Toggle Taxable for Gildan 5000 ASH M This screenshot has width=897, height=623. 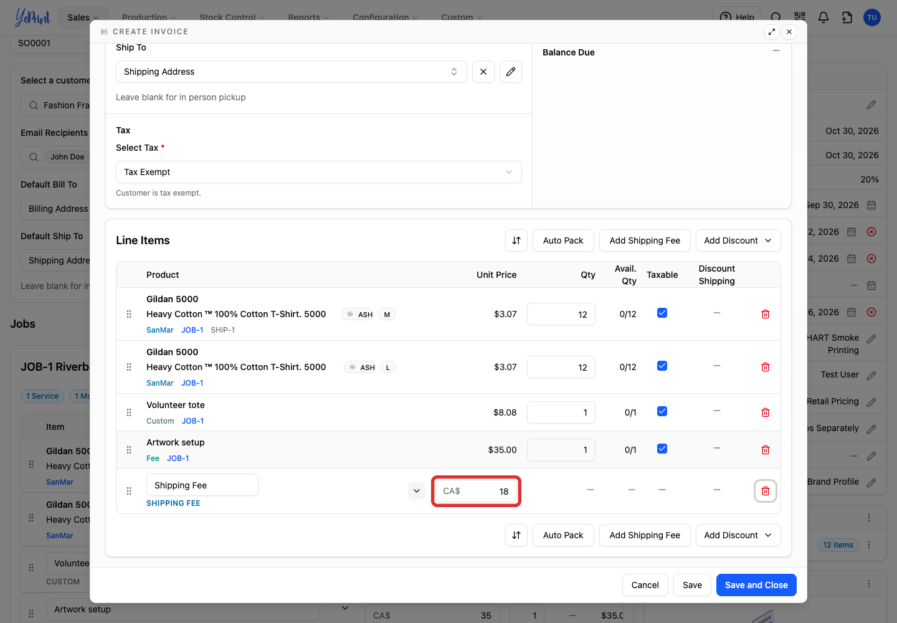tap(662, 313)
